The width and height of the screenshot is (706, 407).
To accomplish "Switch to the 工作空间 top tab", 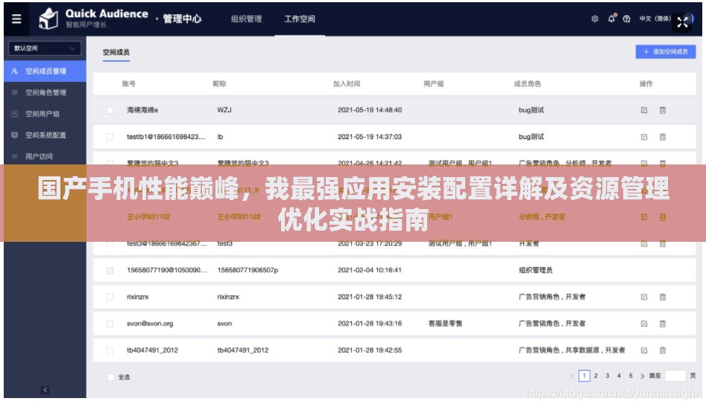I will pos(300,19).
